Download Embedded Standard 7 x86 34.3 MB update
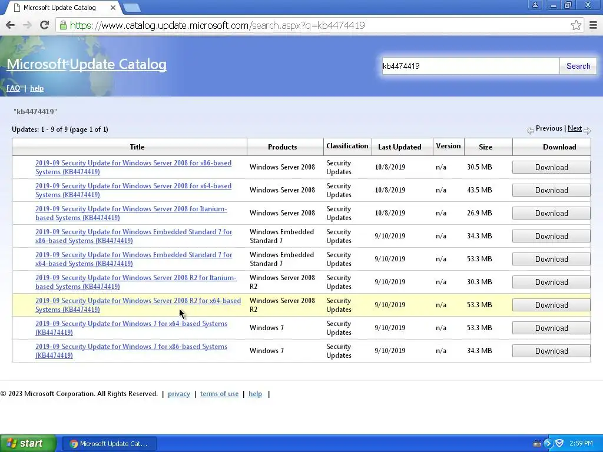Viewport: 603px width, 452px height. (x=551, y=236)
